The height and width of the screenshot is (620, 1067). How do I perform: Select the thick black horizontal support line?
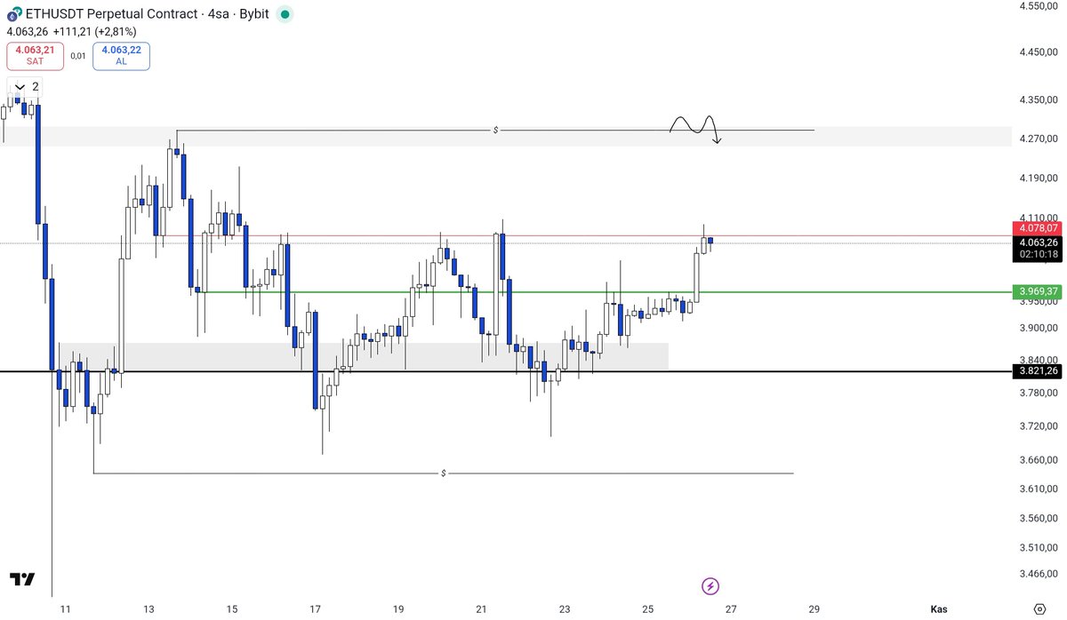click(507, 370)
